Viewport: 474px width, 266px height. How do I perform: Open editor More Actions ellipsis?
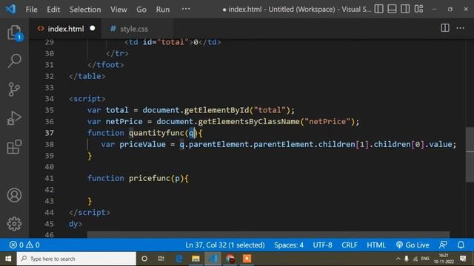pos(461,28)
